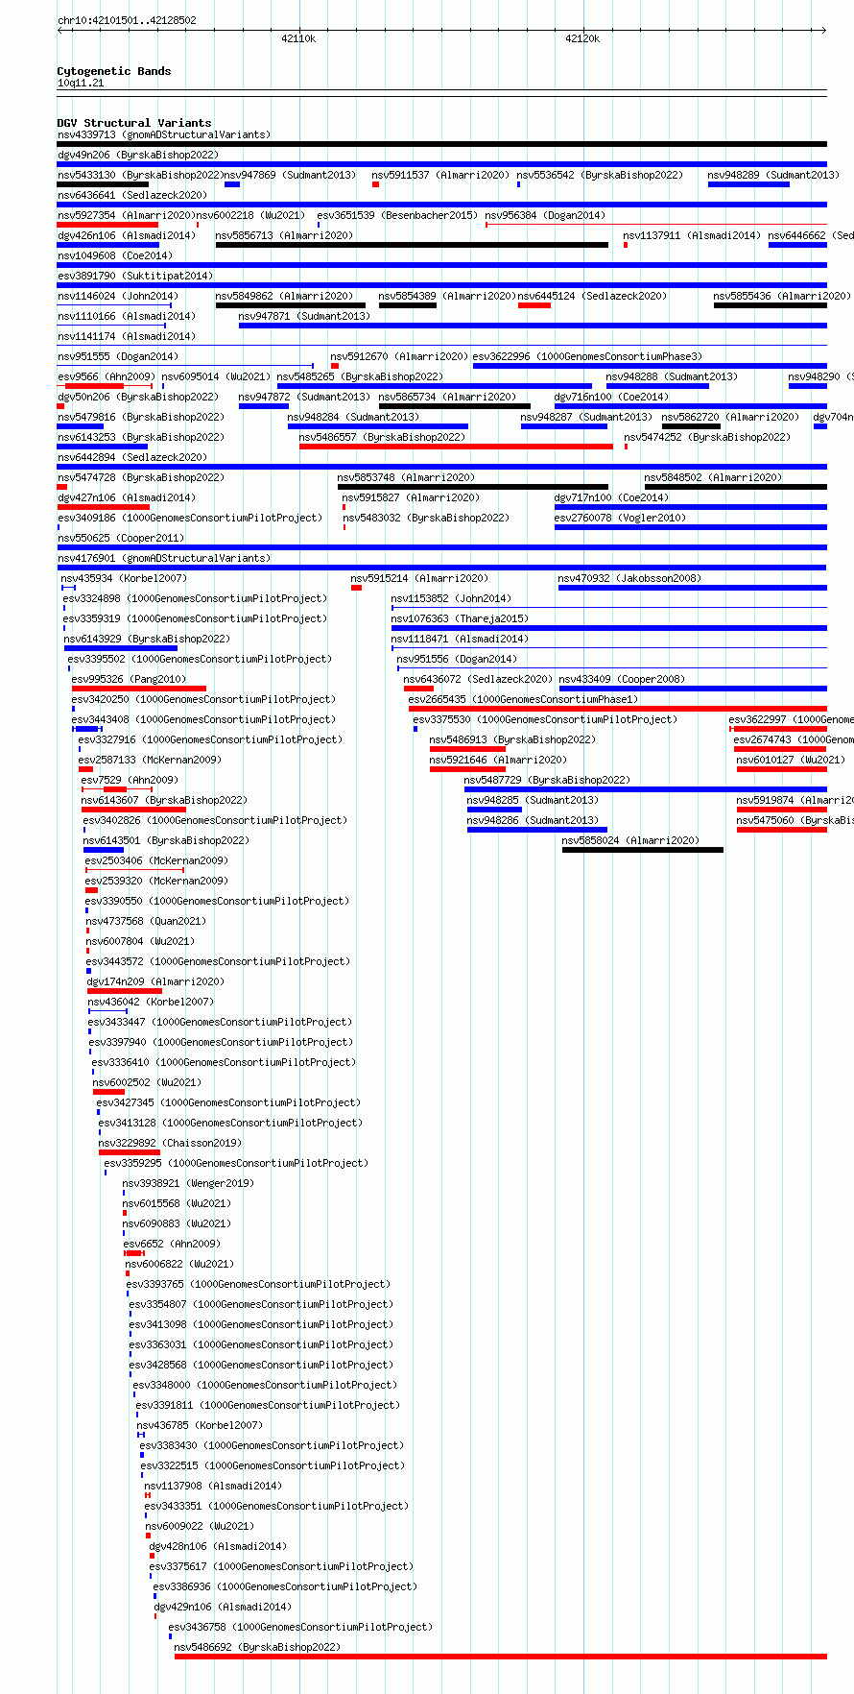Click nsv5912670 Almarri2020 label
The height and width of the screenshot is (1694, 854).
coord(399,356)
